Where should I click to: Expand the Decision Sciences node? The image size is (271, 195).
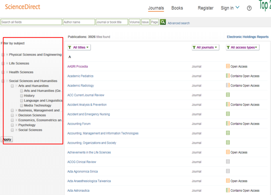(x=17, y=115)
